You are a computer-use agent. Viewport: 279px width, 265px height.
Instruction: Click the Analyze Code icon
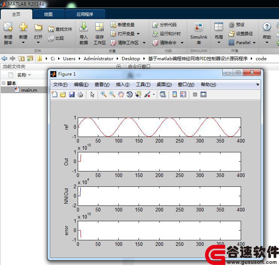pos(155,25)
